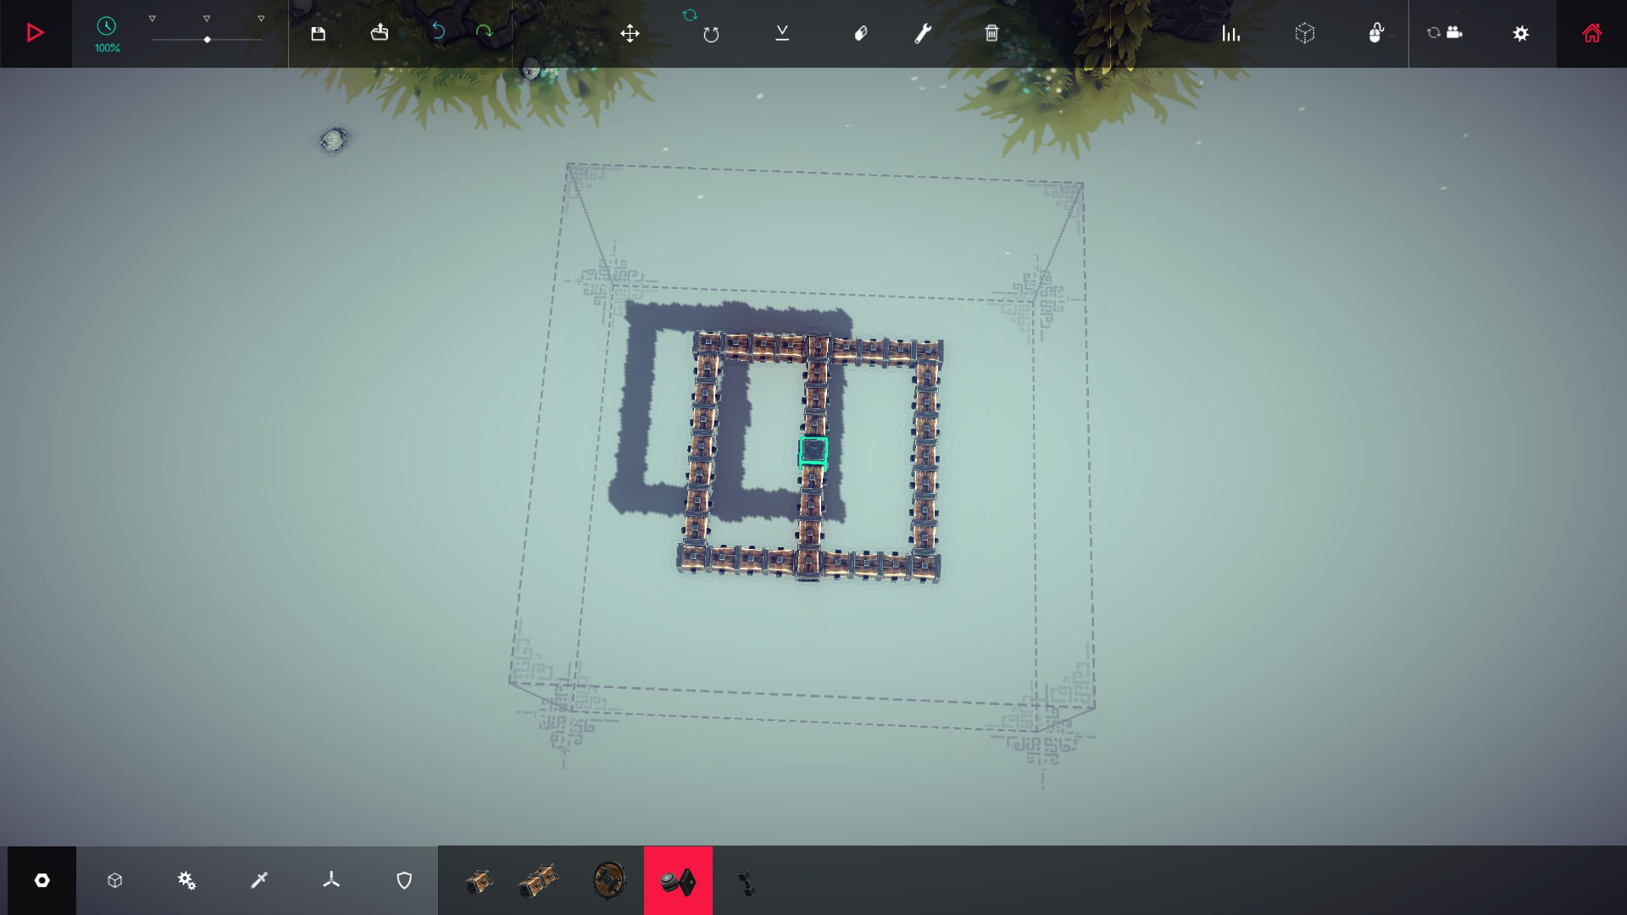1627x915 pixels.
Task: Select the rotate tool
Action: tap(711, 34)
